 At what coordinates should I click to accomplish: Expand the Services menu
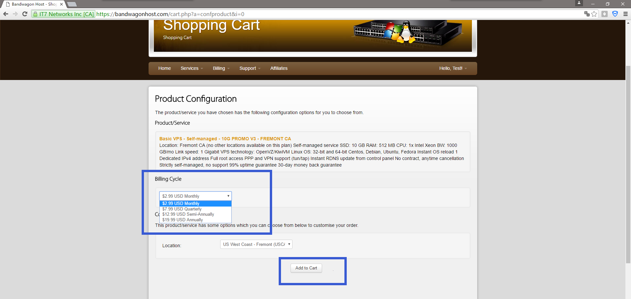click(x=192, y=68)
